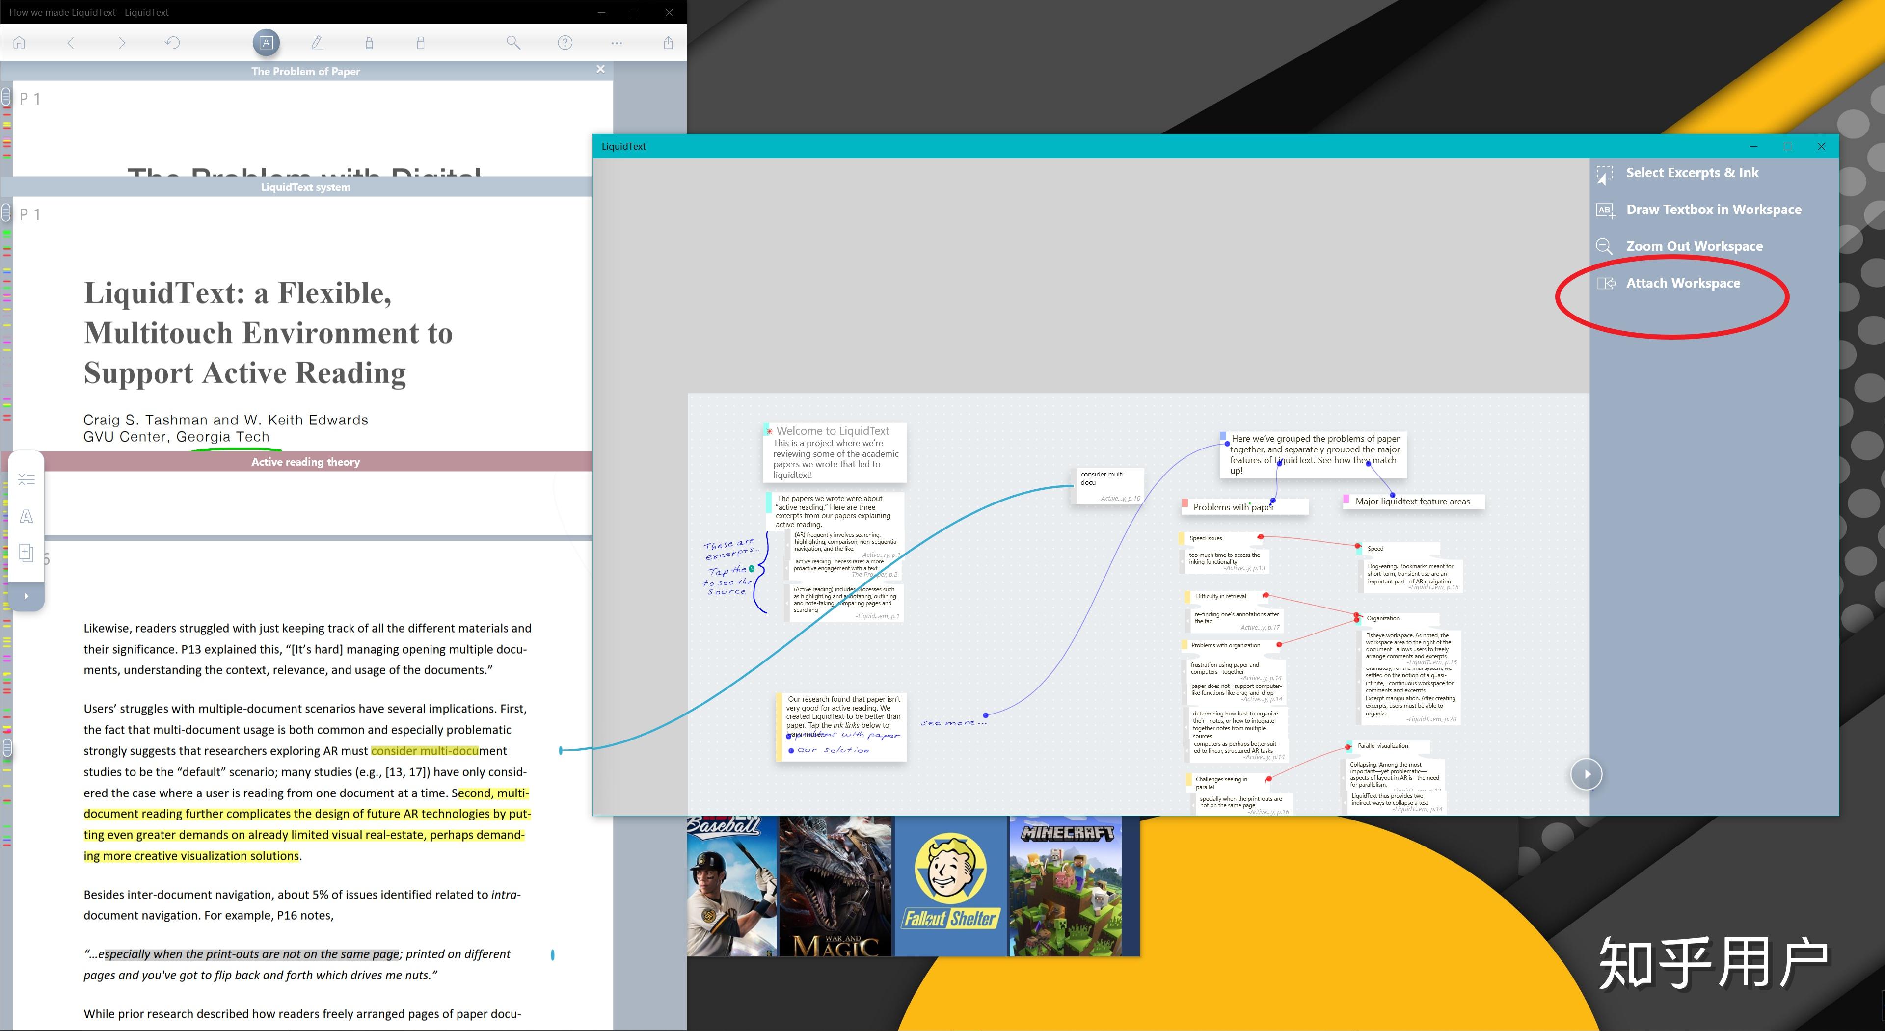Open the Fallout Shelter game tile
1885x1031 pixels.
tap(950, 885)
